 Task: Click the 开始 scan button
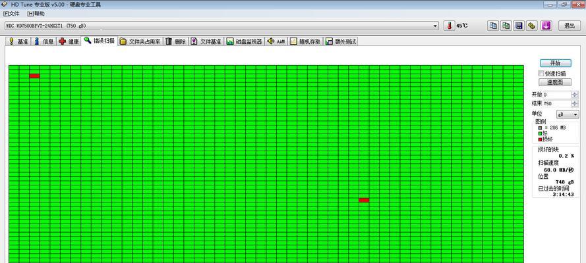coord(556,63)
